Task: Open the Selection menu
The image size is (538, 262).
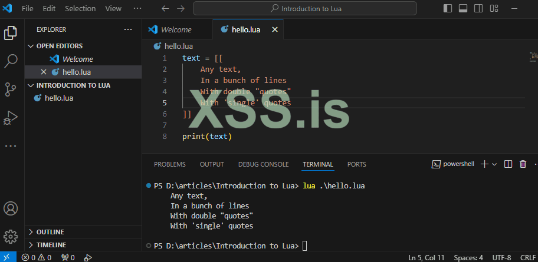Action: (80, 9)
